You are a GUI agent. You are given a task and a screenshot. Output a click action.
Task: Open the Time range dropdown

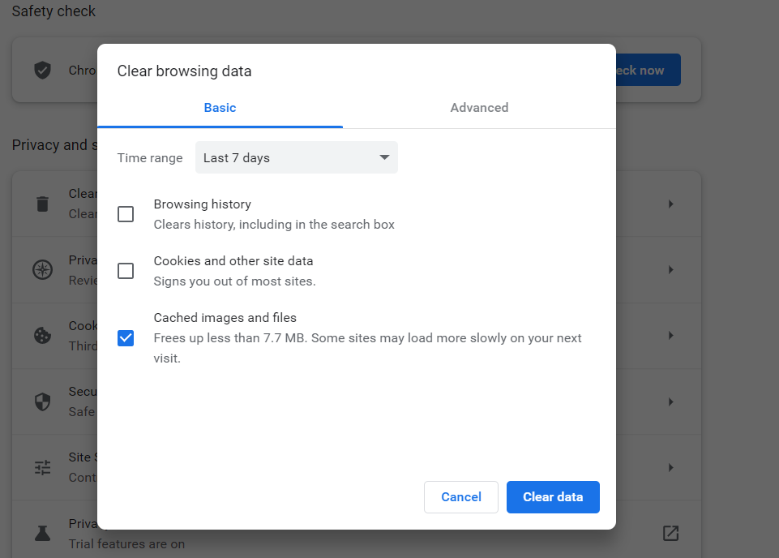click(297, 157)
